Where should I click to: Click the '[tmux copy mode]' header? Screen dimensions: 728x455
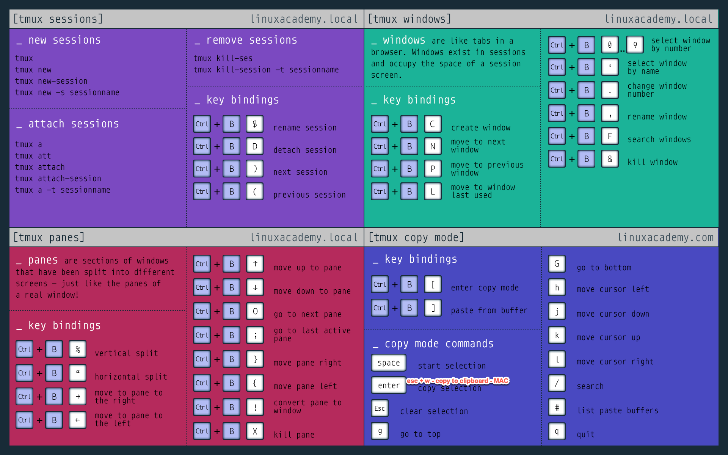416,237
